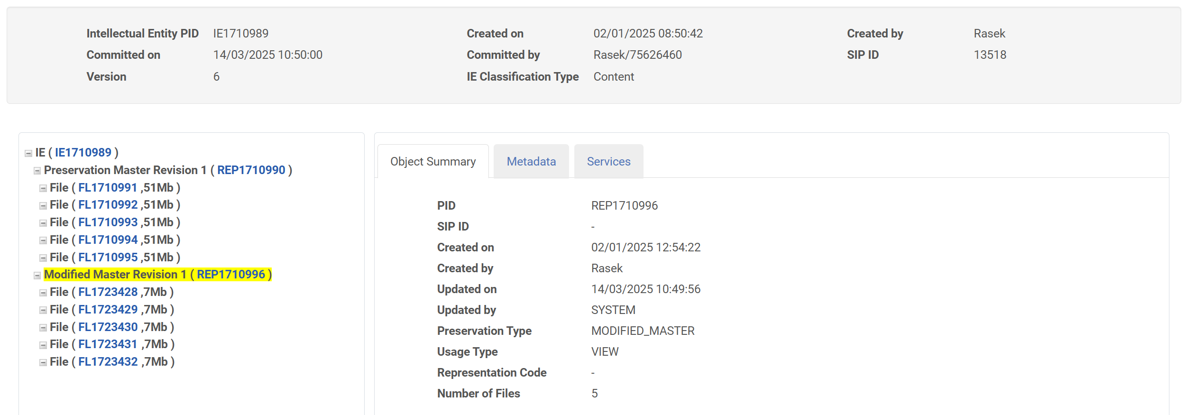Click the expander icon beside file FL1723428
Screen dimensions: 1186x415
pyautogui.click(x=43, y=293)
